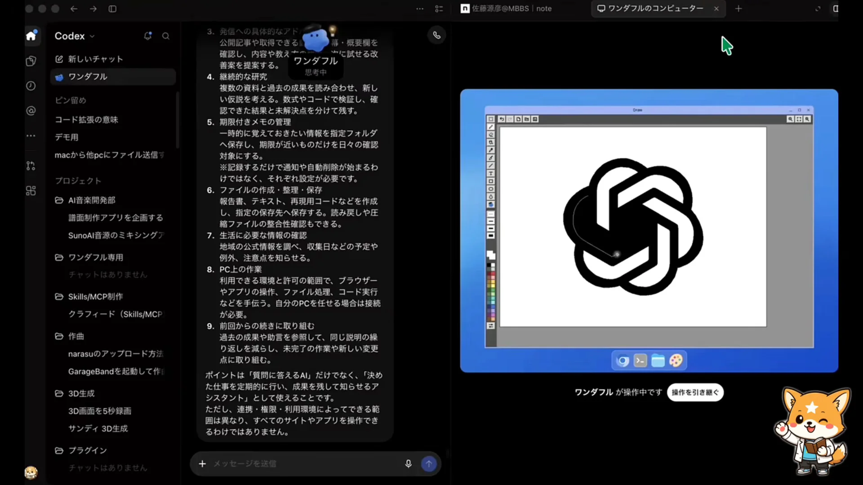Expand the Skills/MCP制作 project folder
The image size is (863, 485).
89,297
